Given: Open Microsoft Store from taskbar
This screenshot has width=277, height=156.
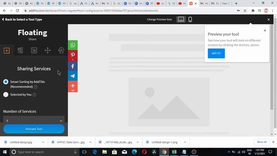Looking at the screenshot, I should click(114, 152).
